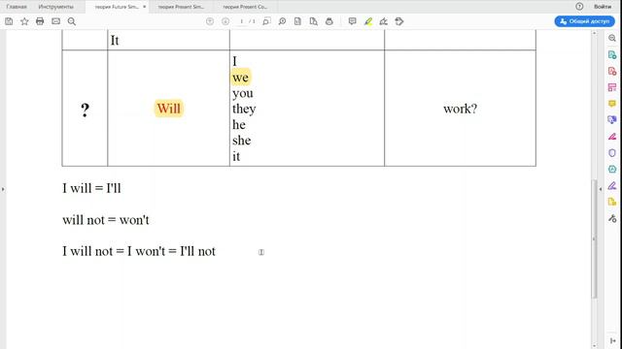Open the Инструменты tab

[56, 7]
